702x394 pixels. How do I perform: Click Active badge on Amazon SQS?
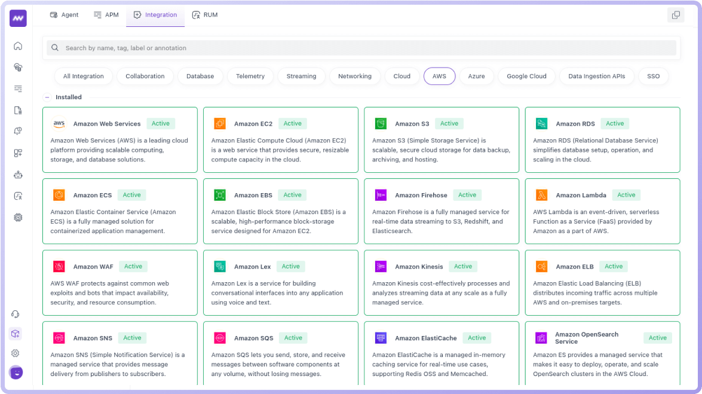293,338
